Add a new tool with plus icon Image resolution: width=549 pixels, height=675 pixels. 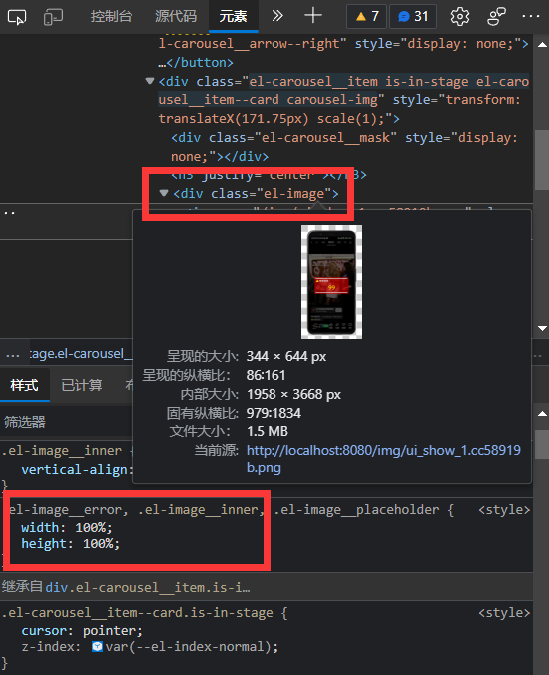coord(313,16)
